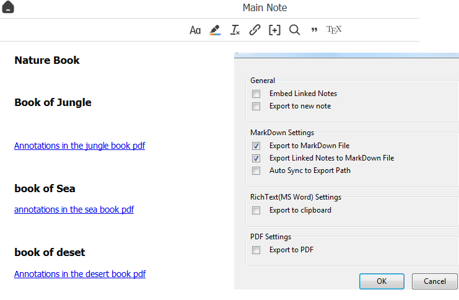Check the Export to new note option
459x300 pixels.
(x=256, y=107)
